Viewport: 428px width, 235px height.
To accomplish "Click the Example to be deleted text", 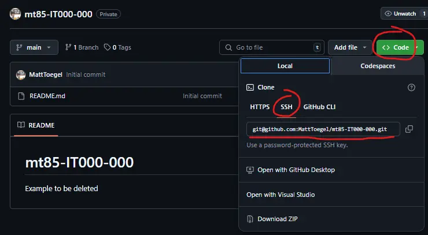I will tap(61, 189).
